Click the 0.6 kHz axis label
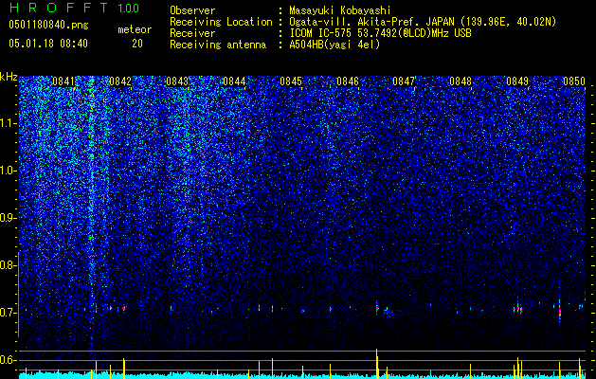Image resolution: width=596 pixels, height=379 pixels. [8, 360]
